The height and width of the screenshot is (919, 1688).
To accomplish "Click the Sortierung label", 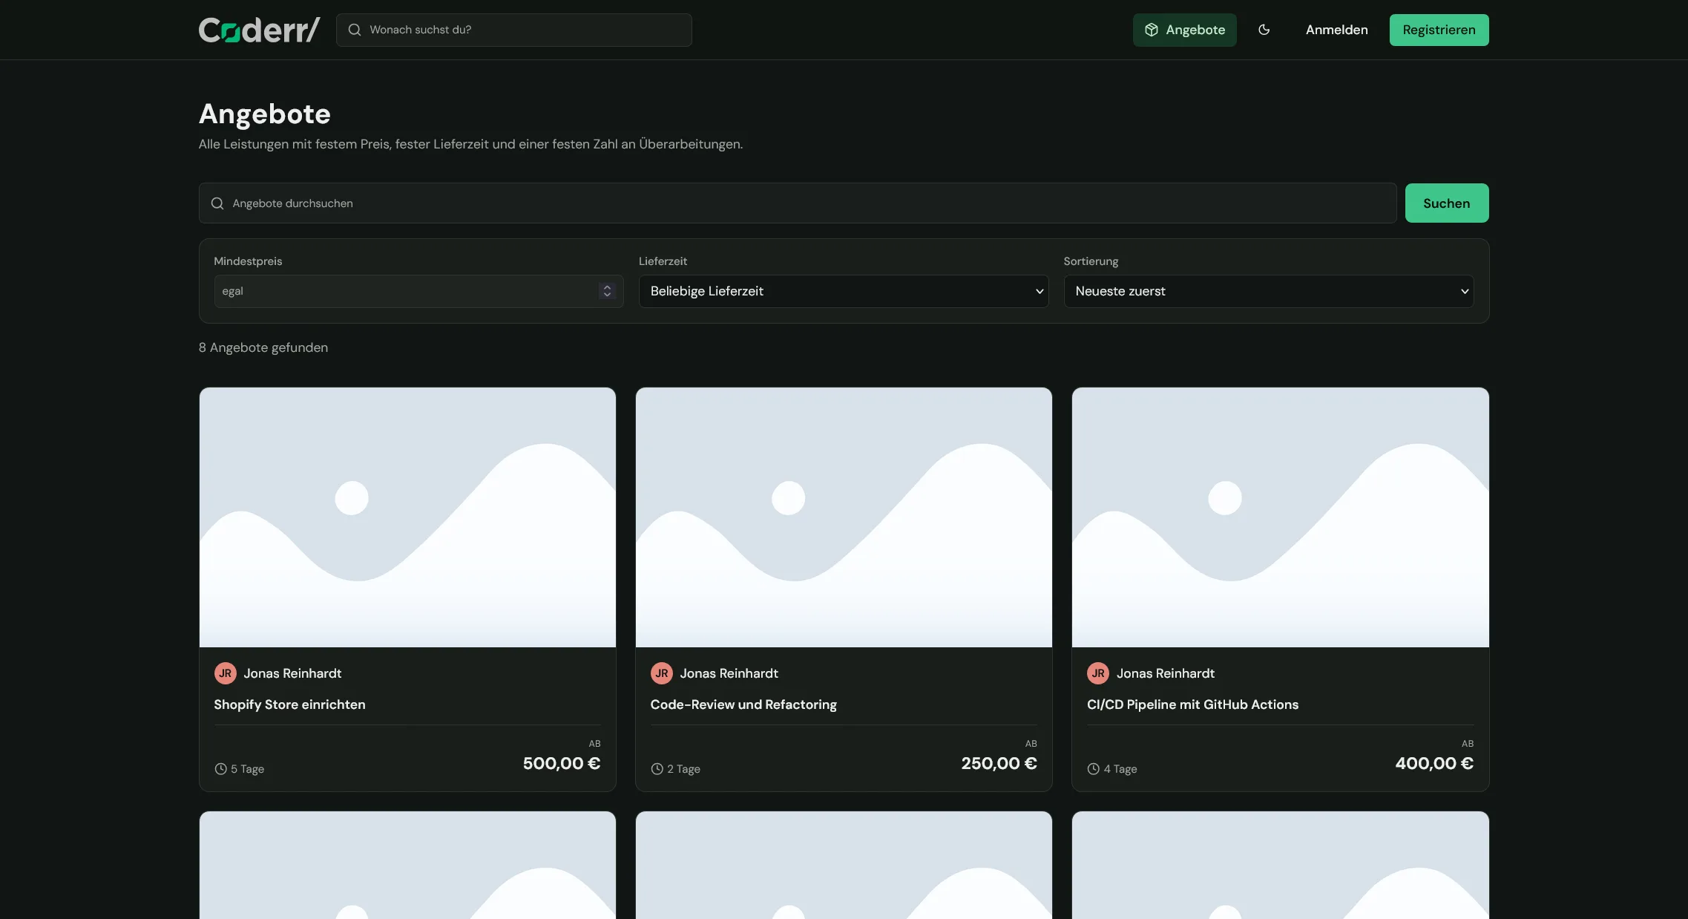I will [1091, 261].
